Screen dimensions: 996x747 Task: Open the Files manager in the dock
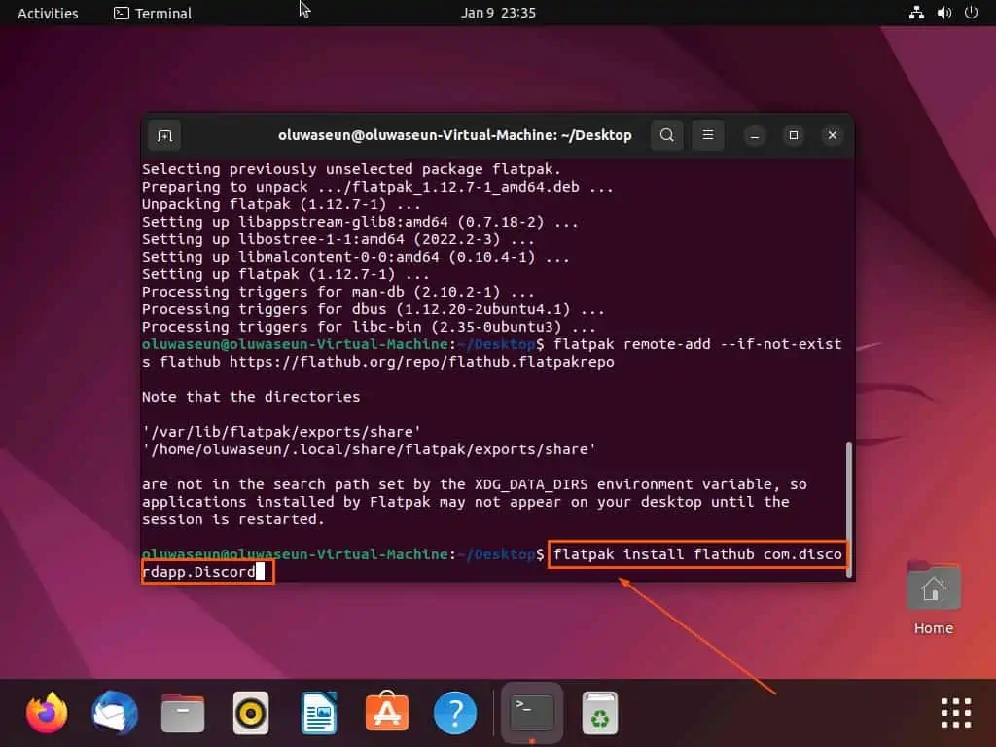pyautogui.click(x=183, y=713)
